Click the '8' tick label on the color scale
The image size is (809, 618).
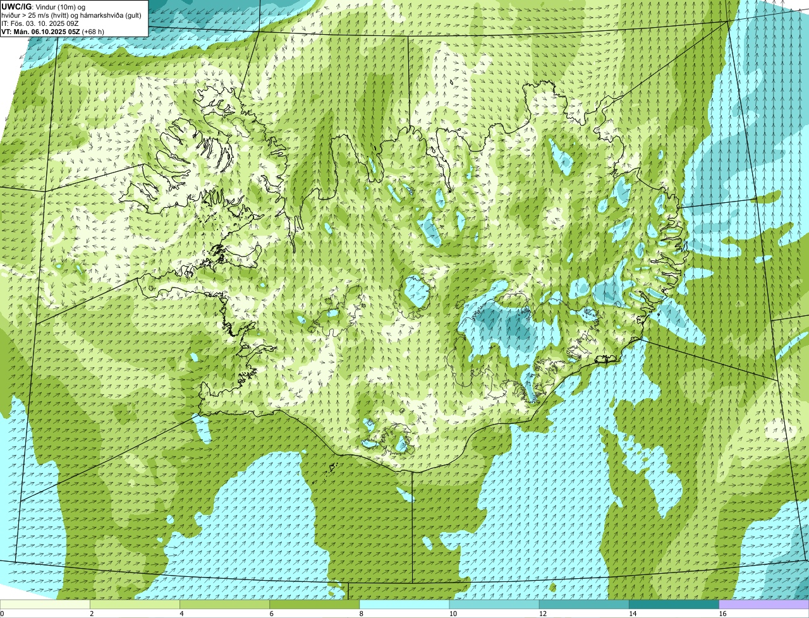(362, 614)
